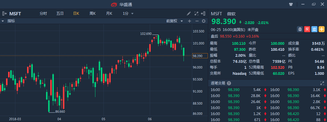Click the -2.01% change percentage
327x122 pixels.
263,23
